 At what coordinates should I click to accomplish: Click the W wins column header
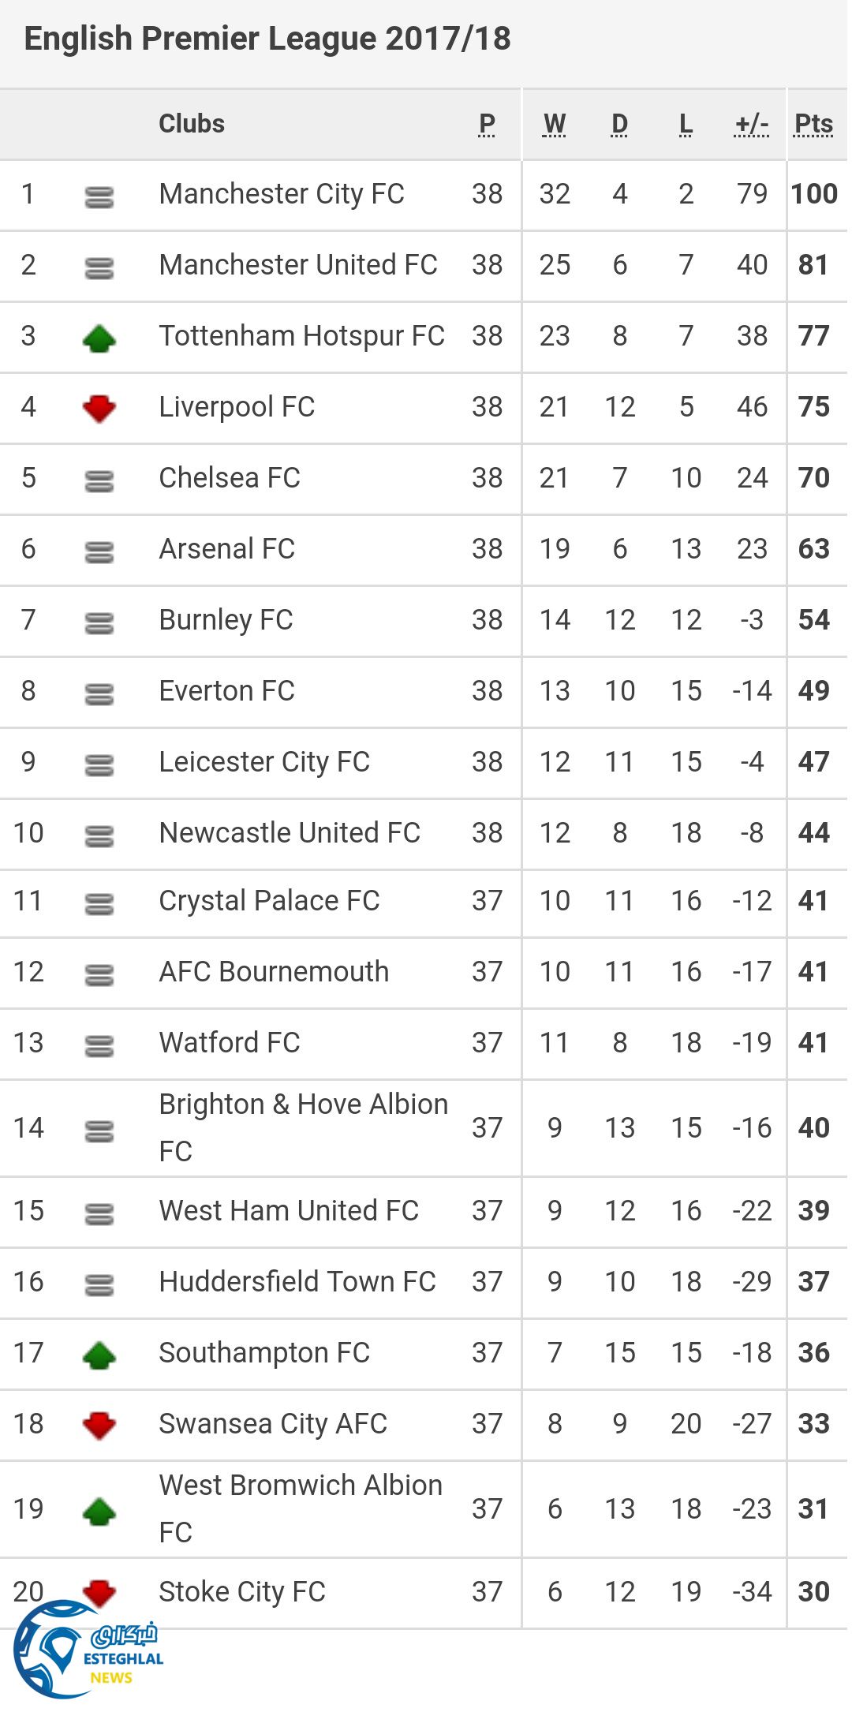click(x=555, y=125)
